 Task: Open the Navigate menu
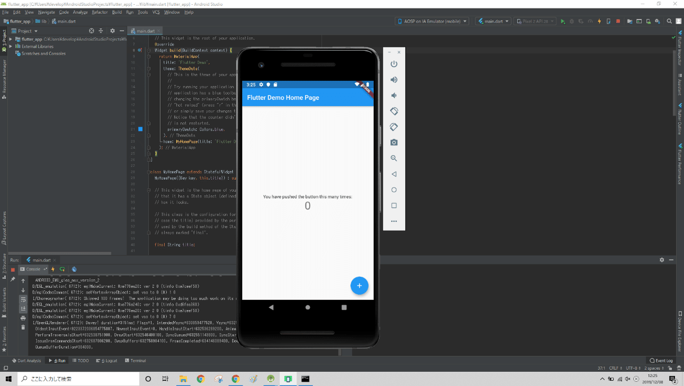click(46, 12)
